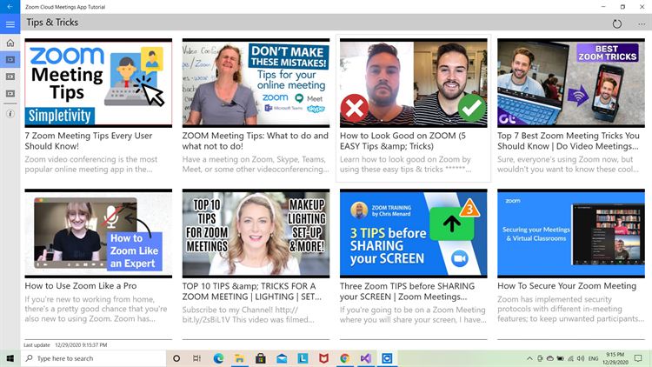Screen dimensions: 652x367
Task: Open McAfee from the taskbar
Action: 324,358
